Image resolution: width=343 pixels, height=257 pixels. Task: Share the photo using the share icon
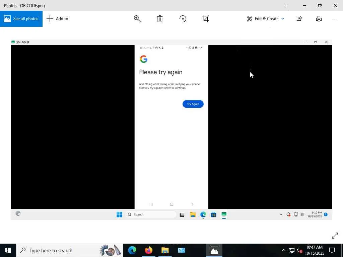pyautogui.click(x=299, y=19)
